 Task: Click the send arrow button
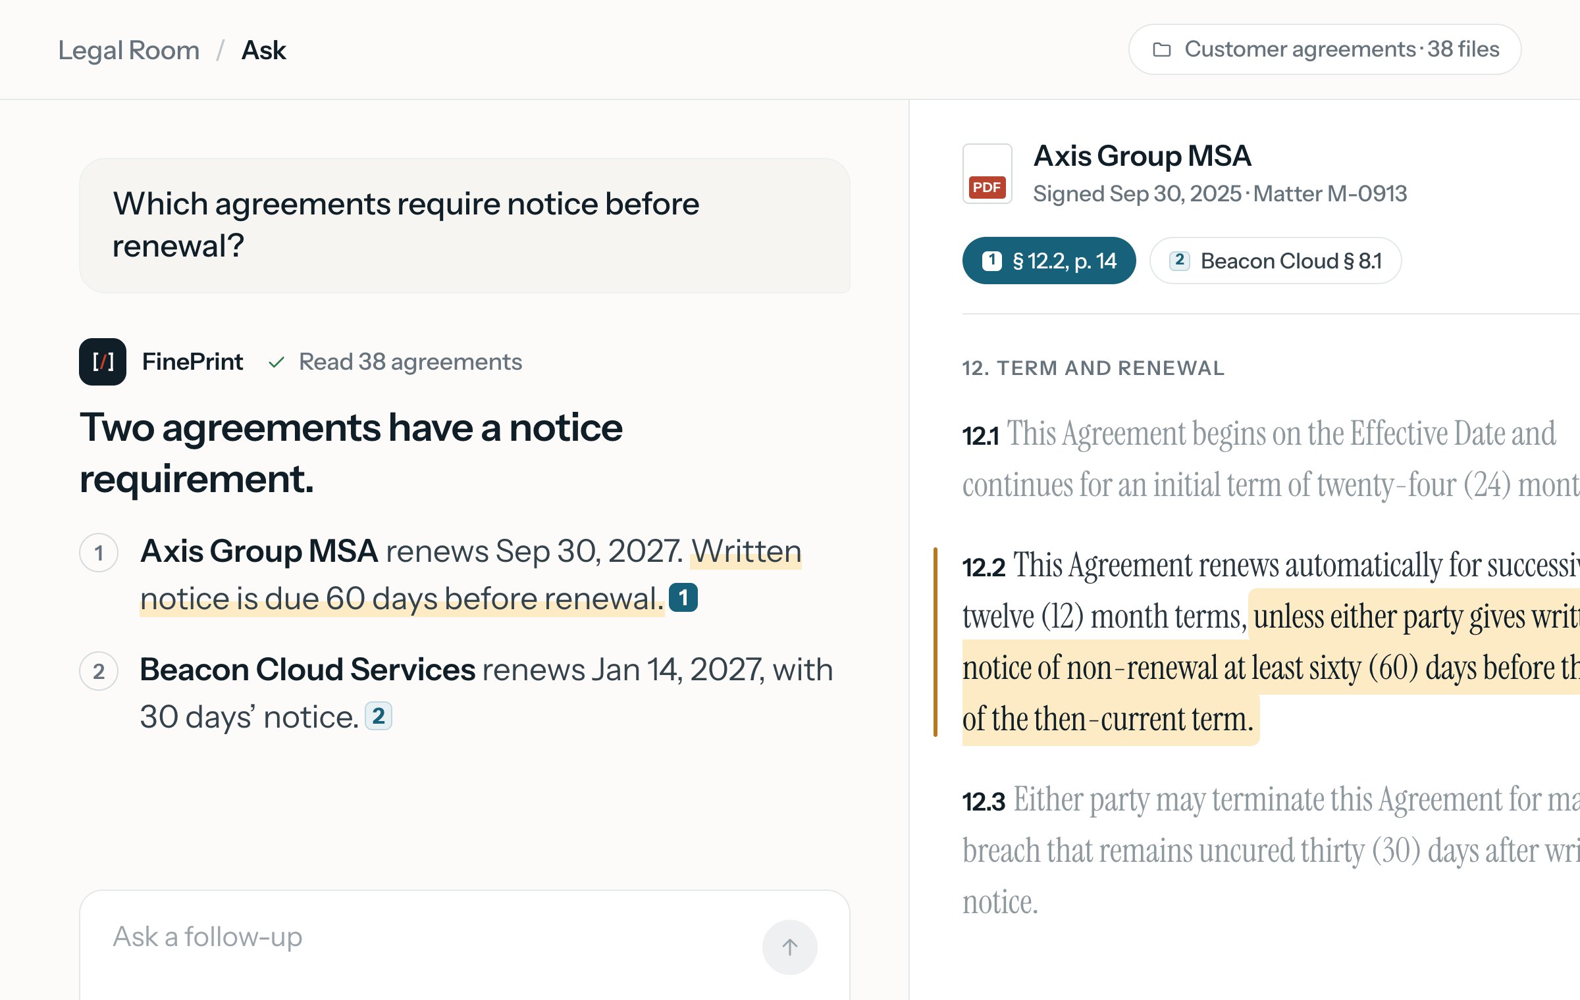point(789,947)
